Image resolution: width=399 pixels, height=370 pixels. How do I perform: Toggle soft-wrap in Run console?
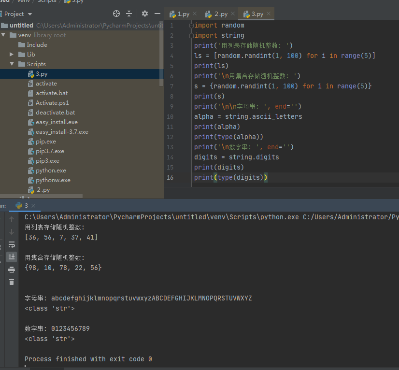12,244
